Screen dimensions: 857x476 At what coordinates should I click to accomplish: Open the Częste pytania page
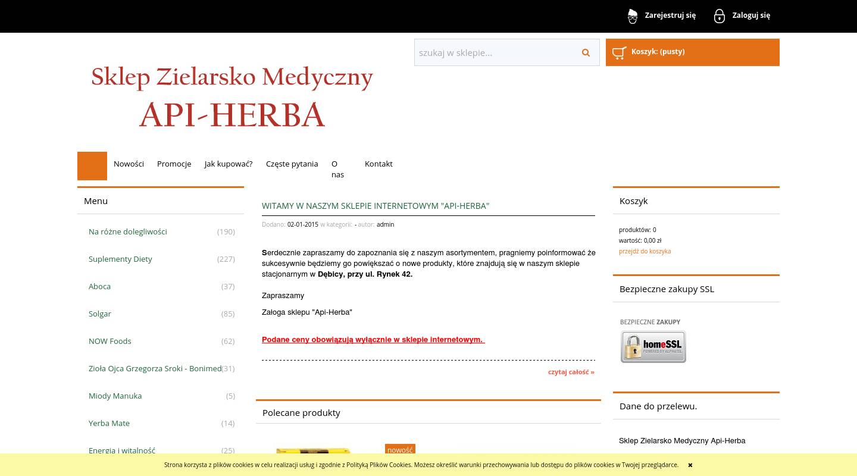tap(292, 164)
